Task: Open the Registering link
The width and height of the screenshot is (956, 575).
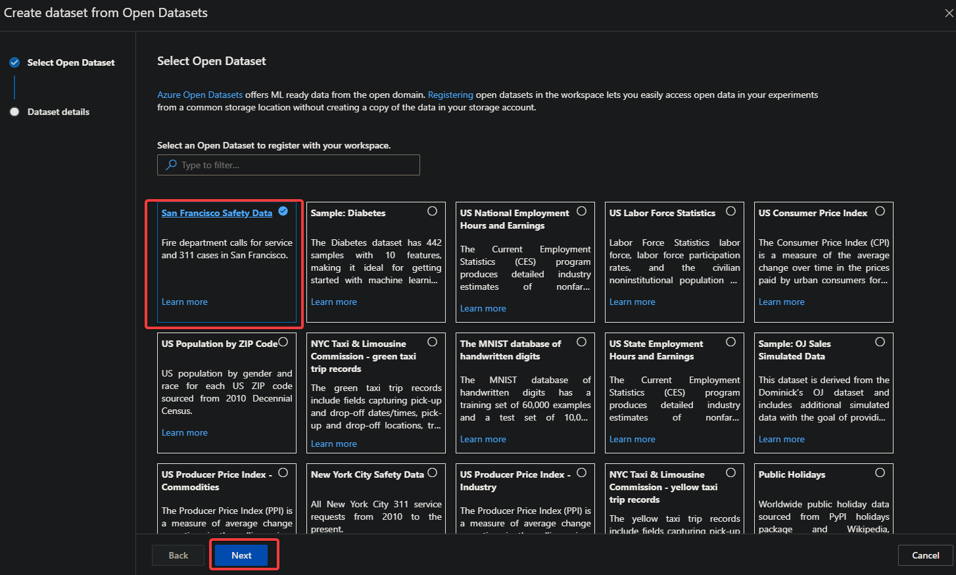Action: pos(450,95)
